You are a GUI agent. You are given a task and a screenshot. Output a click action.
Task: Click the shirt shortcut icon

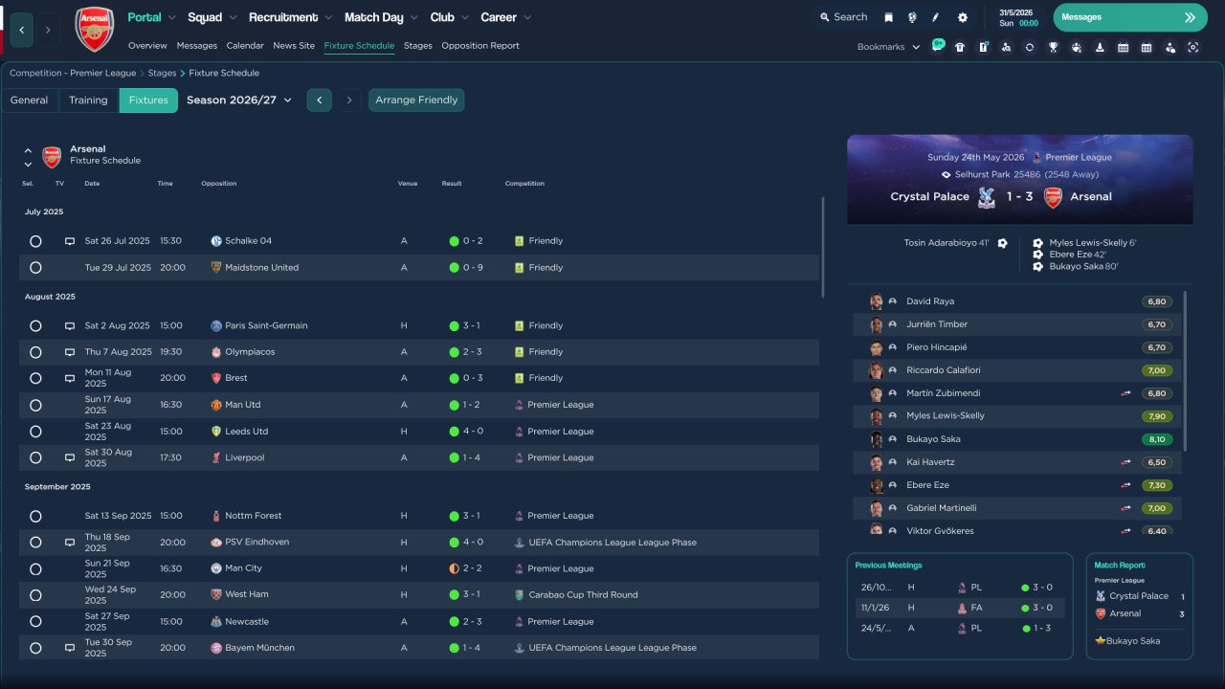[x=960, y=47]
